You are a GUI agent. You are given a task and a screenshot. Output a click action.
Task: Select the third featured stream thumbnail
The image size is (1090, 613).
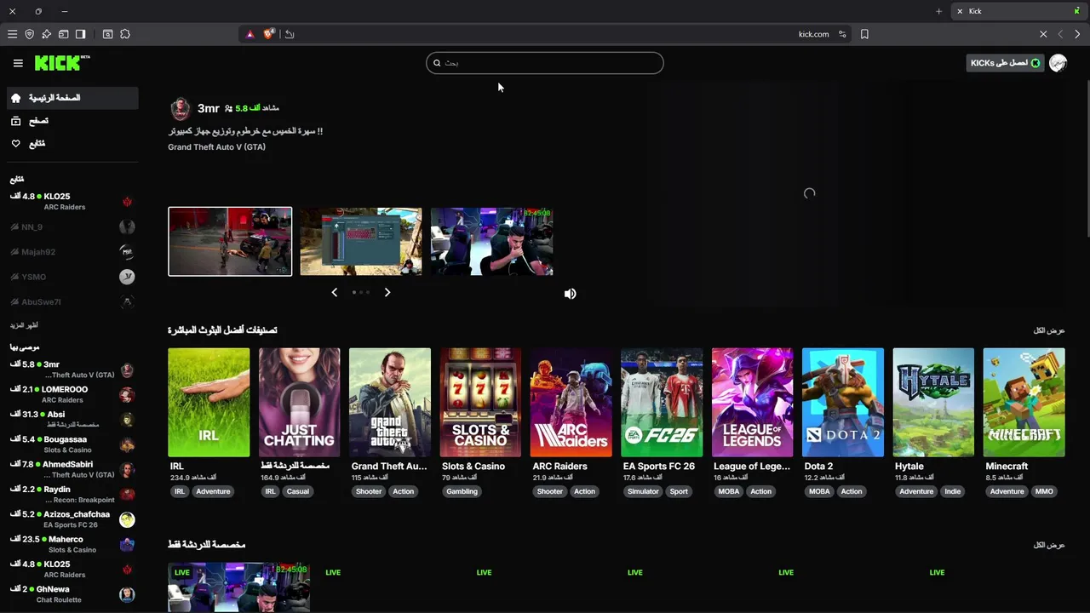[491, 241]
